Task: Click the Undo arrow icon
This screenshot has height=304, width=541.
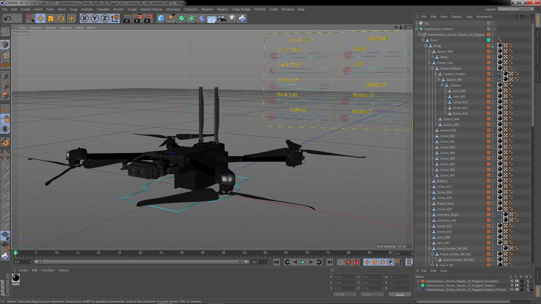Action: click(7, 19)
